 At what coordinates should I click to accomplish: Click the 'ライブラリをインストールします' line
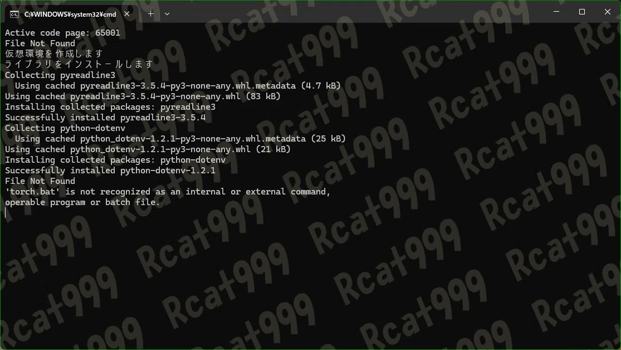[x=79, y=65]
